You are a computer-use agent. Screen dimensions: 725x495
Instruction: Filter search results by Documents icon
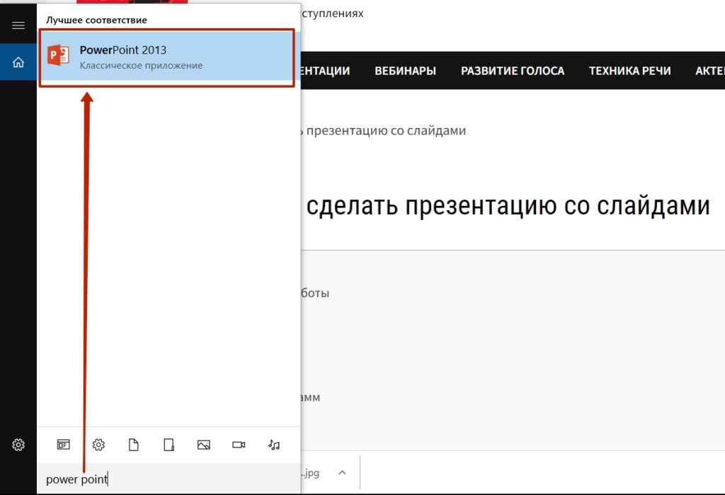coord(134,445)
